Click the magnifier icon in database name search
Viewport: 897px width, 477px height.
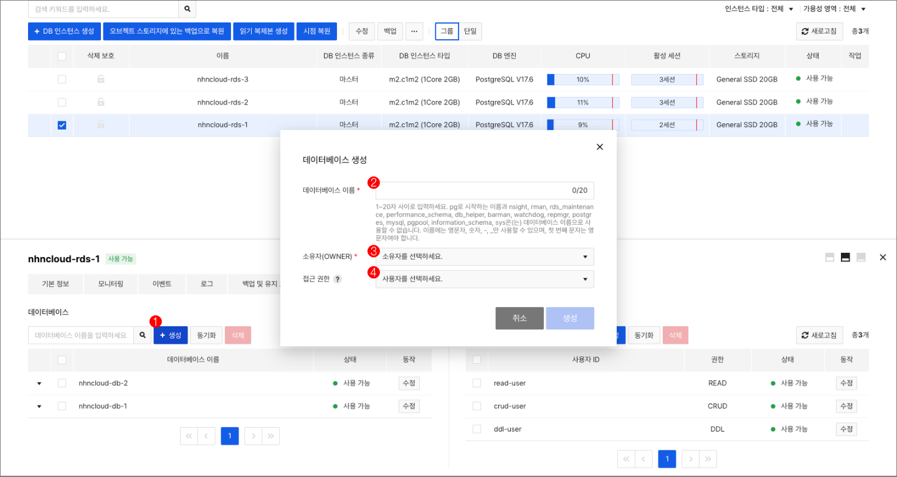coord(143,334)
